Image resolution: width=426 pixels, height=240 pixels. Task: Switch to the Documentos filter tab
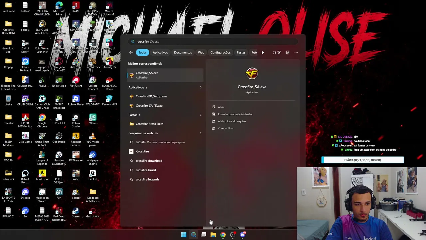pos(183,52)
